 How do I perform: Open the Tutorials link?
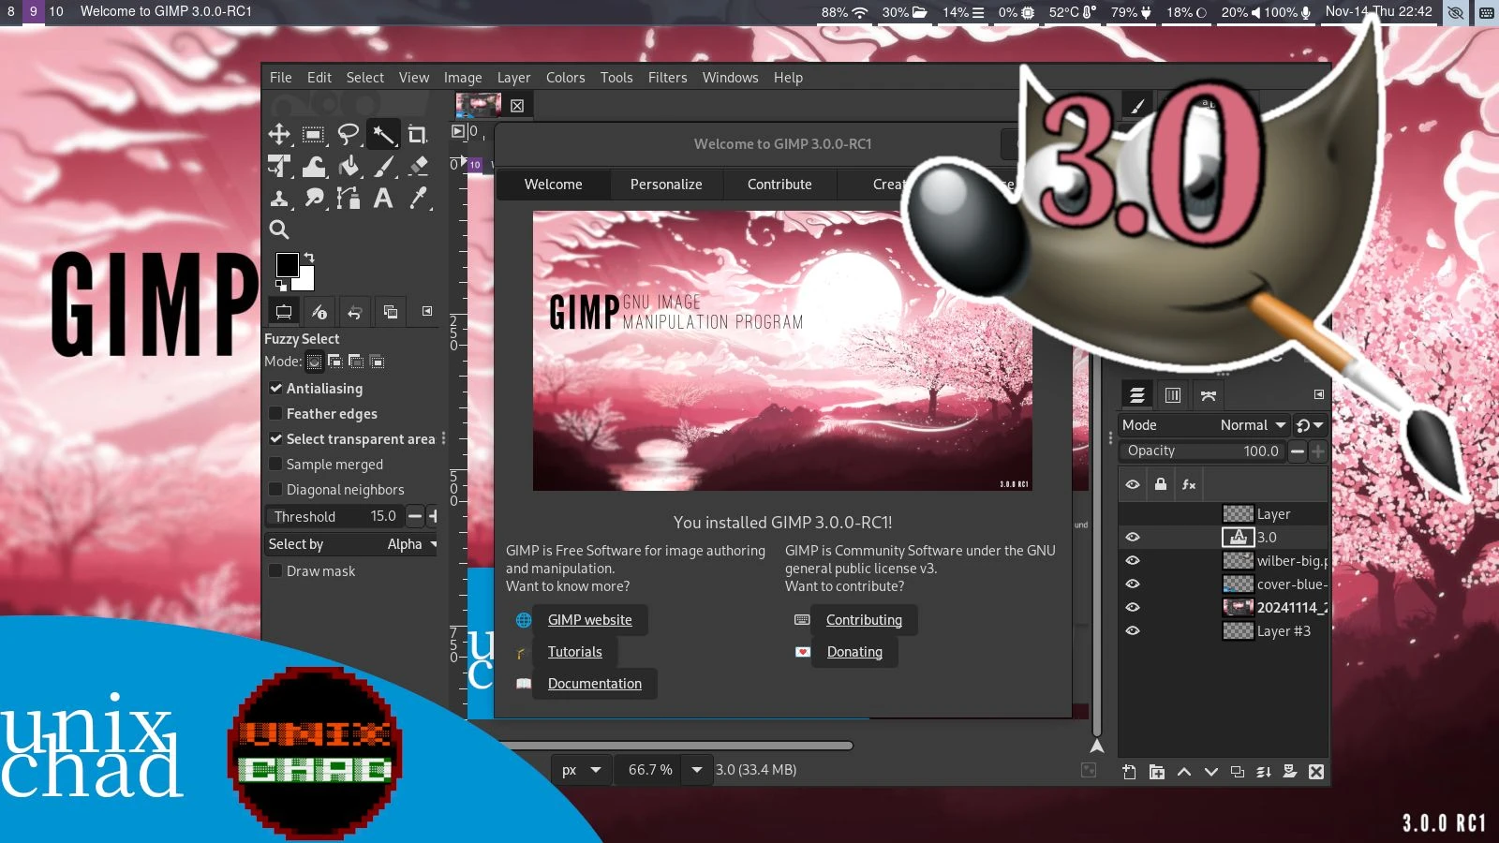tap(574, 652)
